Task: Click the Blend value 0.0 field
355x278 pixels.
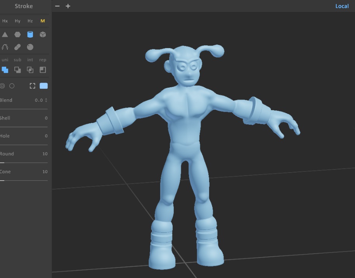Action: (39, 100)
